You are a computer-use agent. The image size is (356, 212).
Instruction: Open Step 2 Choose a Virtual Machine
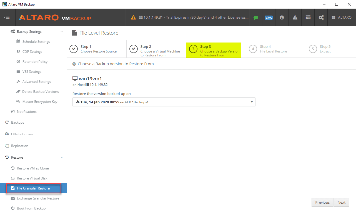156,49
